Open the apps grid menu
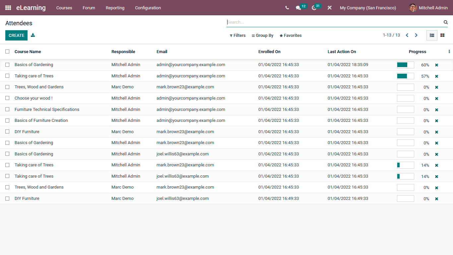This screenshot has width=453, height=255. click(8, 8)
